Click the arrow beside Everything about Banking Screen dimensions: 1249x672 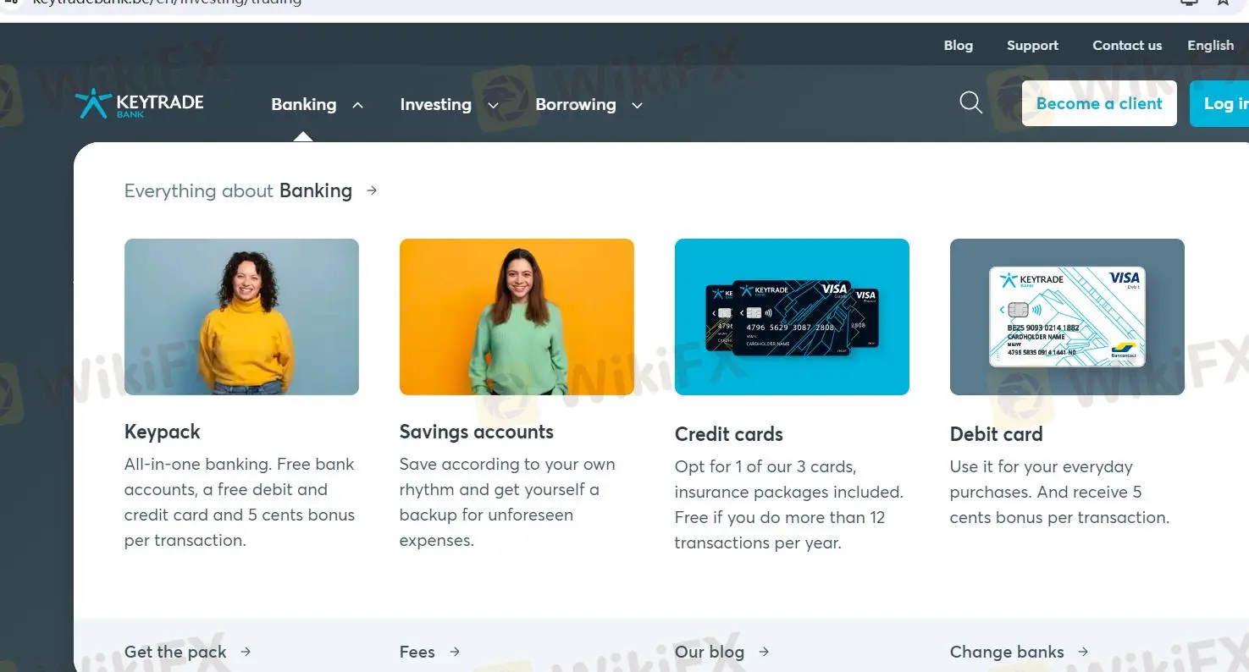tap(372, 190)
